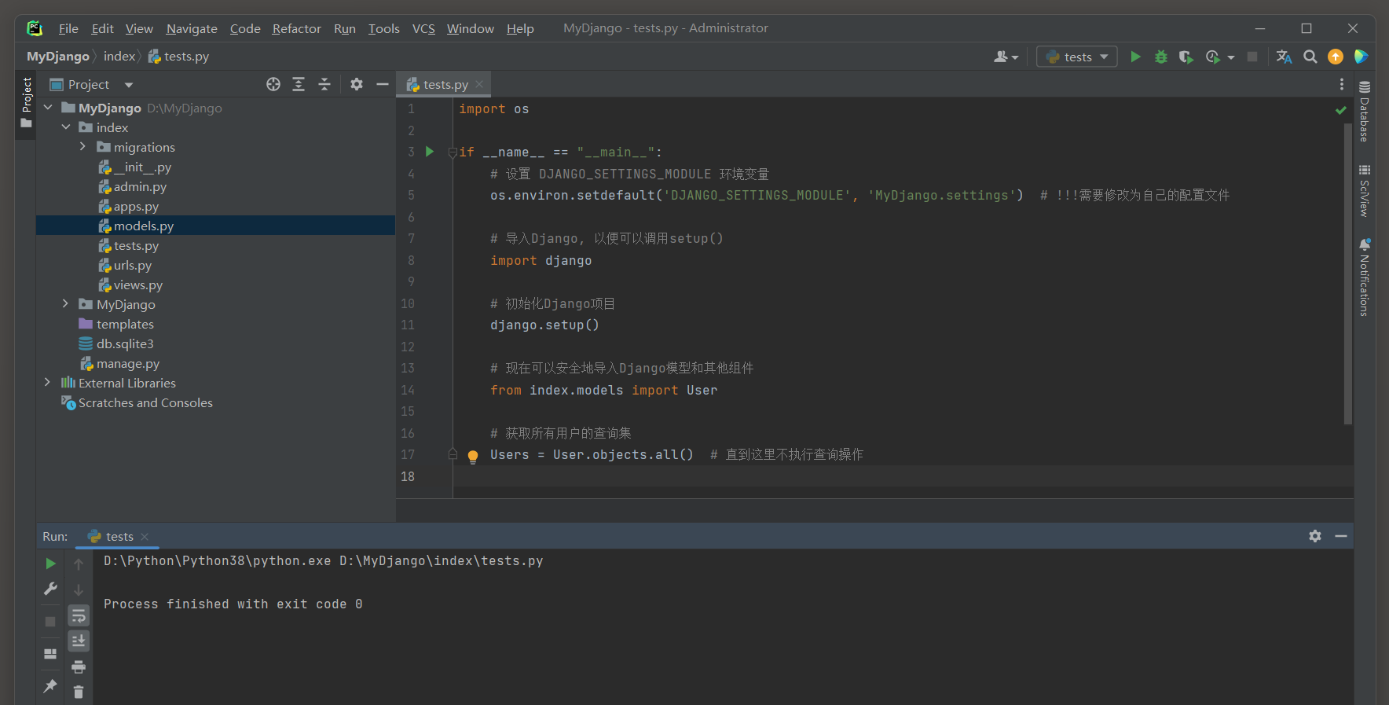This screenshot has height=705, width=1389.
Task: Clear all console output trash icon
Action: coord(79,692)
